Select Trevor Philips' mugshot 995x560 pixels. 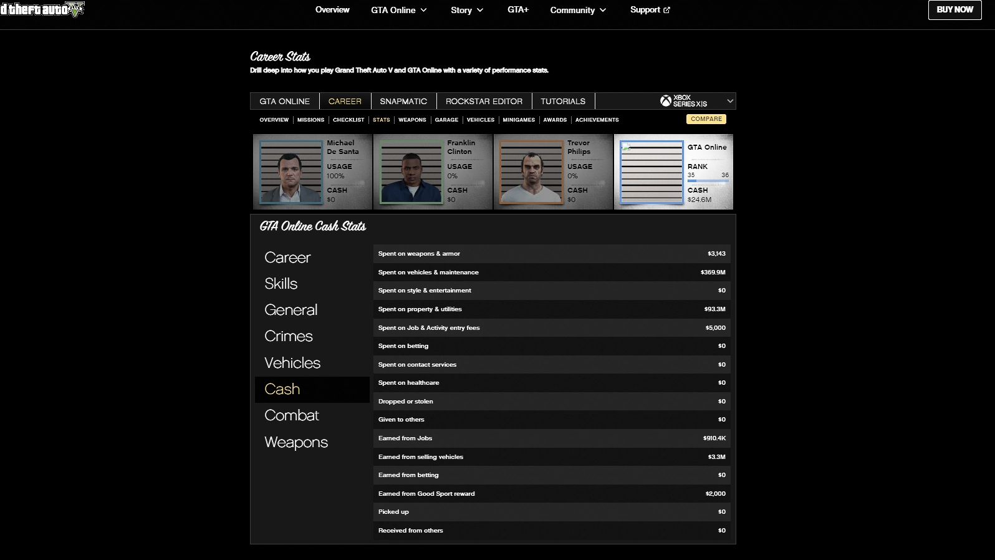click(x=531, y=172)
